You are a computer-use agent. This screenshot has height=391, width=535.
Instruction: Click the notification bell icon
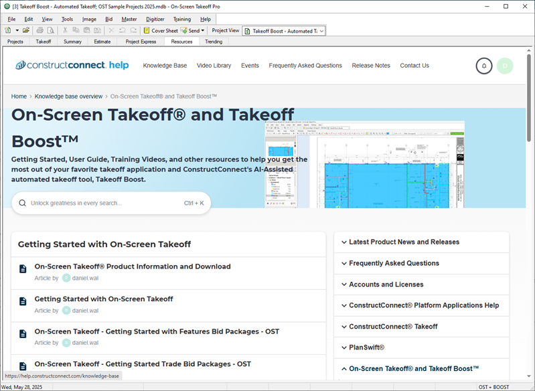click(x=484, y=66)
